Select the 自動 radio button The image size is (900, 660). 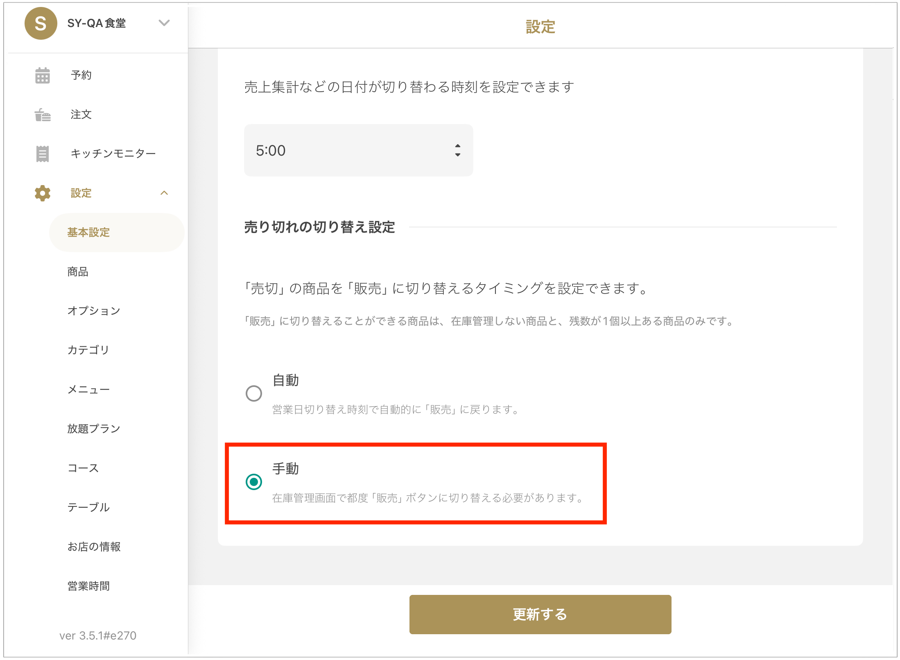[x=254, y=393]
